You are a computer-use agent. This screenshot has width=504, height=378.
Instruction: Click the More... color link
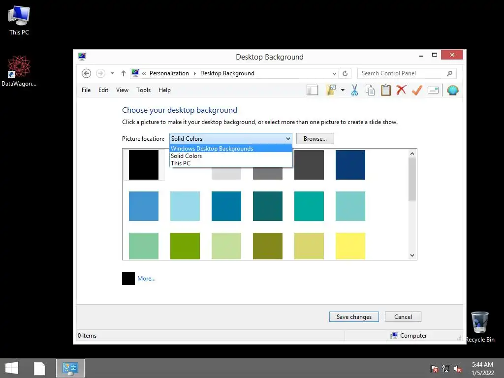click(146, 279)
